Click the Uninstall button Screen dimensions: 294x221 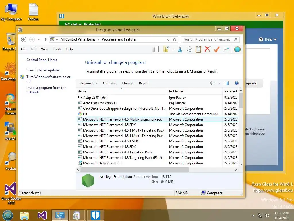110,83
